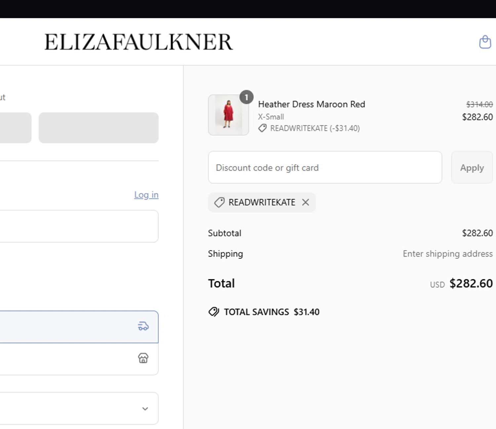Click the bold Total amount $282.60
This screenshot has height=429, width=496.
click(471, 283)
